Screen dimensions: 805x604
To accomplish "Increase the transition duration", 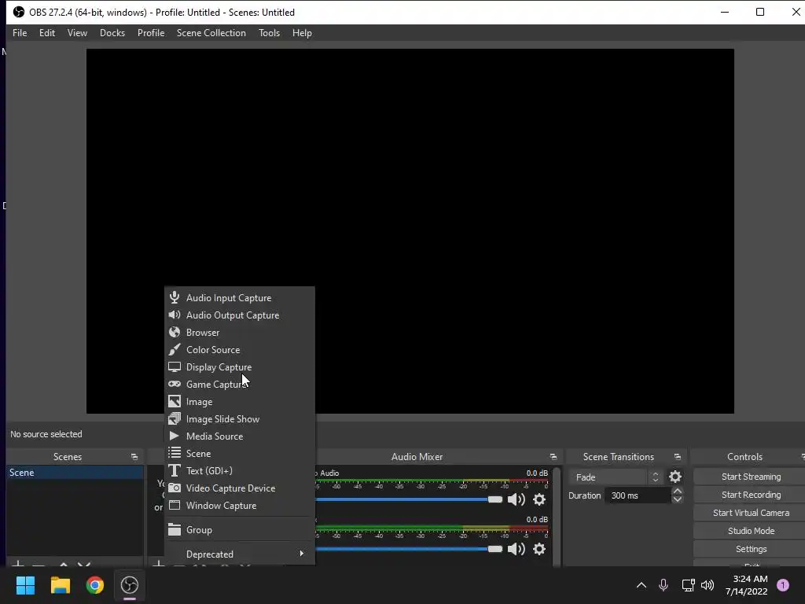I will 677,492.
